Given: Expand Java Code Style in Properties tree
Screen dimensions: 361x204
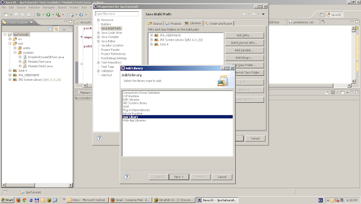Looking at the screenshot, I should click(98, 33).
